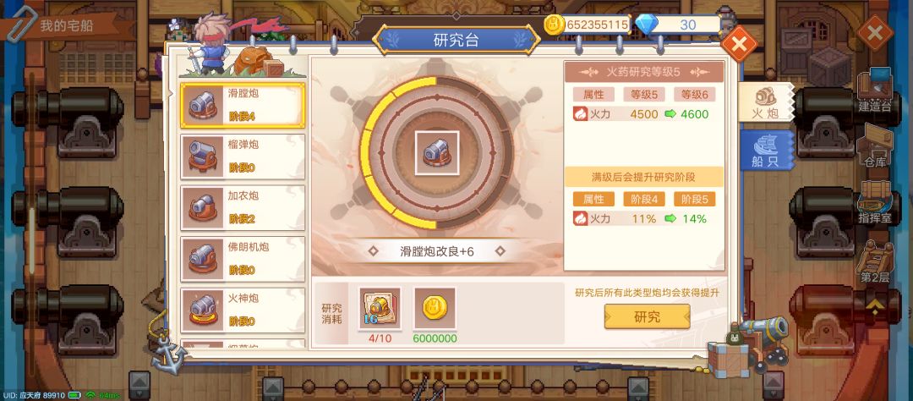This screenshot has height=401, width=913.
Task: Tap the gold coin balance icon
Action: tap(555, 25)
